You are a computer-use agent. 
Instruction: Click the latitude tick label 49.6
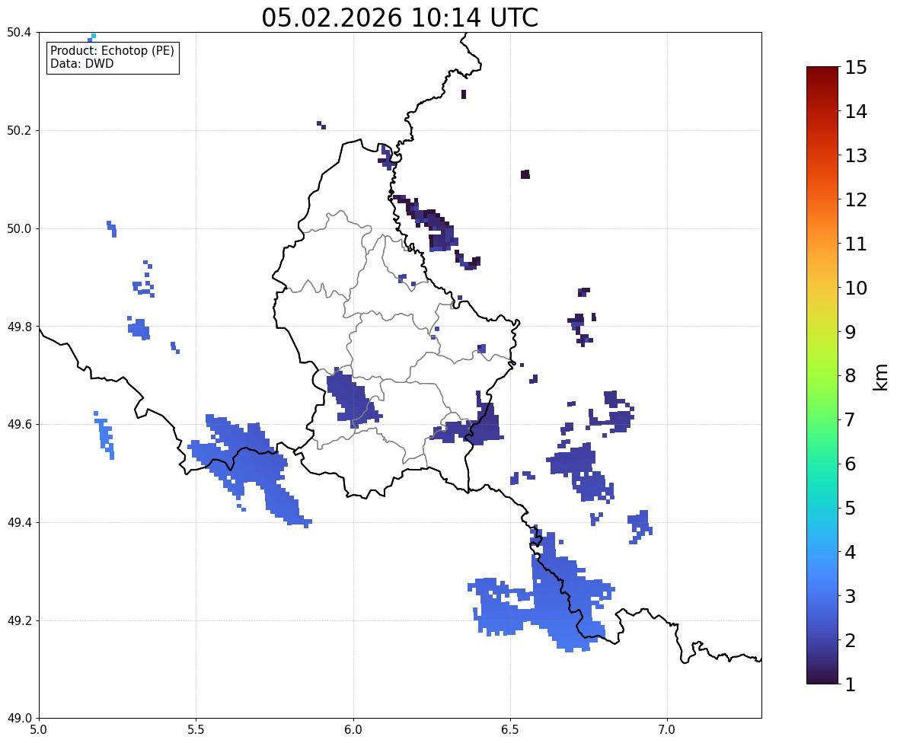click(x=19, y=425)
